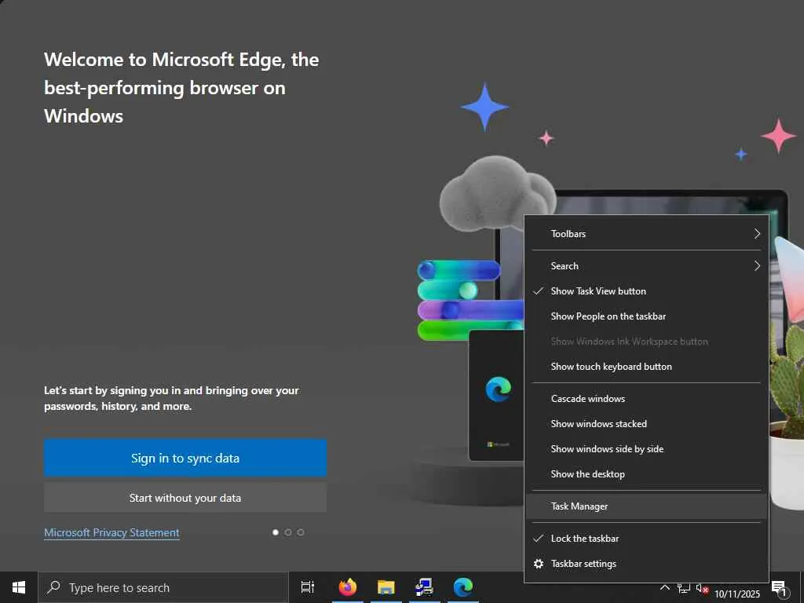Go to the second page indicator dot

pos(288,532)
